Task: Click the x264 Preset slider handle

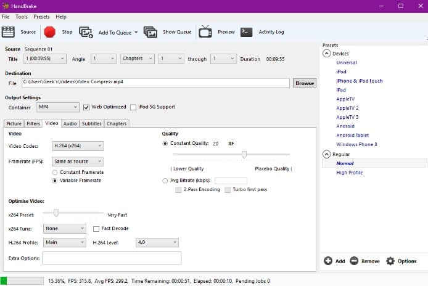Action: [56, 213]
